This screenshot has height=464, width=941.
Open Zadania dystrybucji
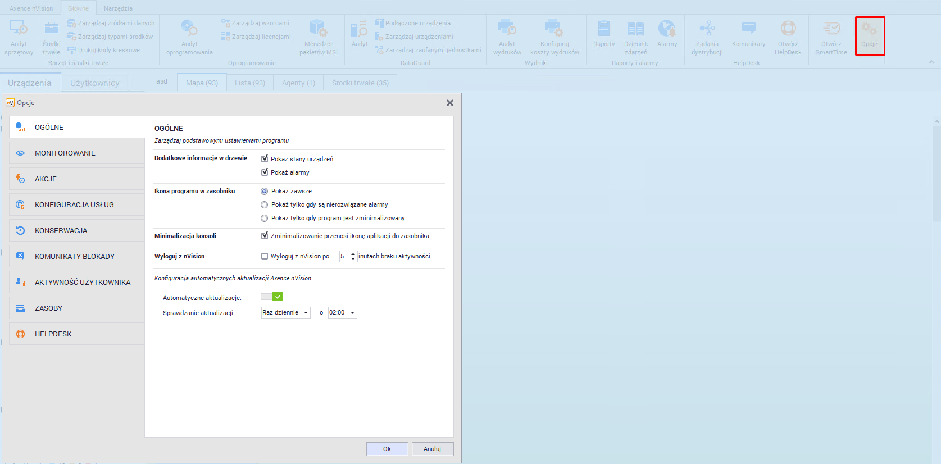coord(707,38)
